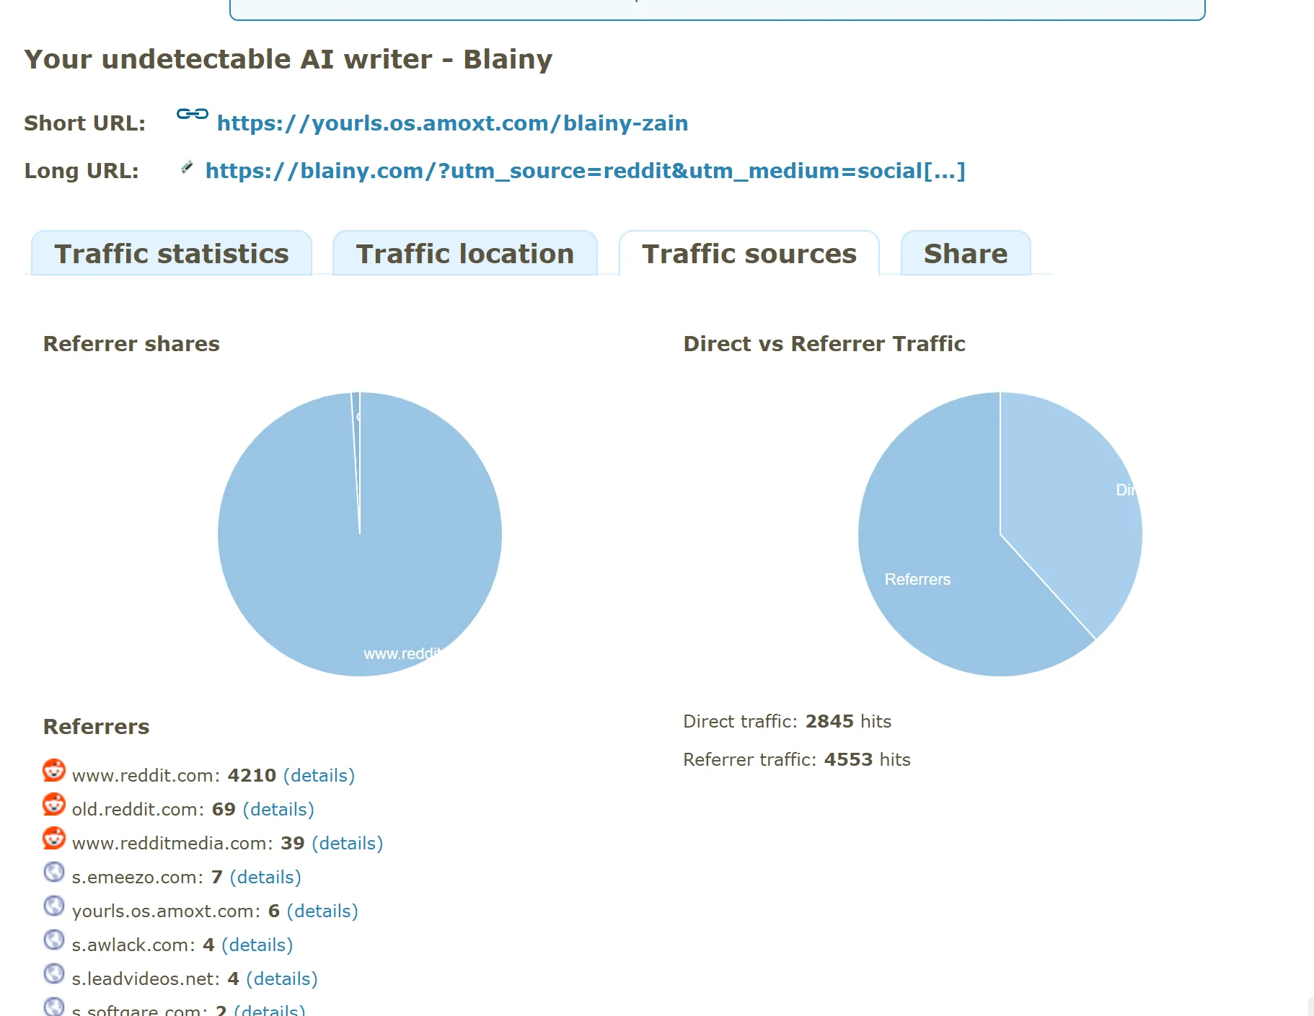Open the short URL blainy-zain link
The height and width of the screenshot is (1016, 1314).
[452, 123]
